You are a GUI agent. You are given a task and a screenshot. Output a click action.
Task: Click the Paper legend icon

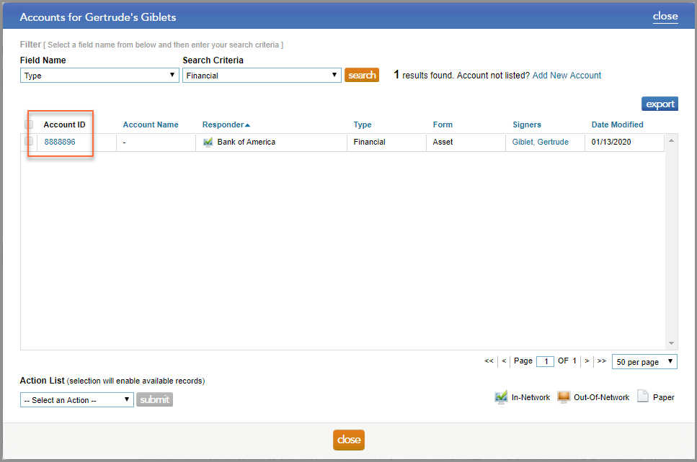coord(644,397)
